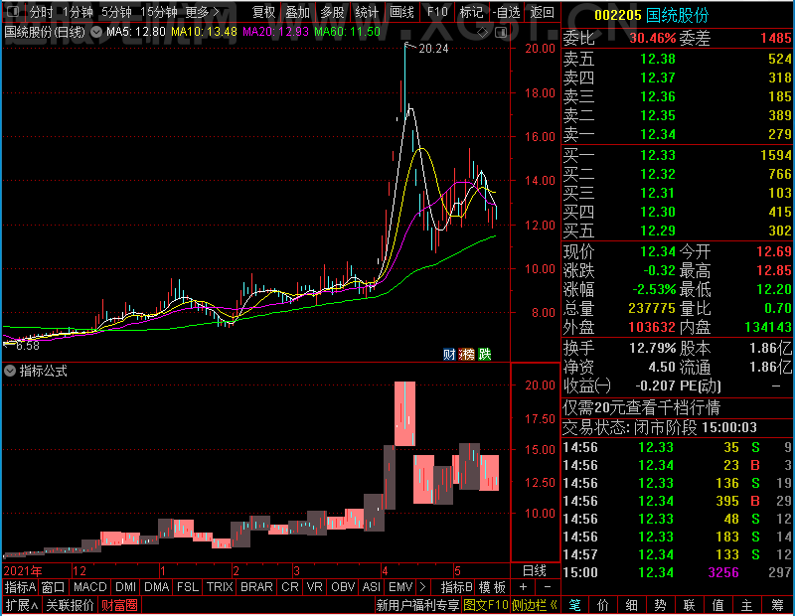Select the MACD indicator
The width and height of the screenshot is (795, 616).
tap(89, 587)
